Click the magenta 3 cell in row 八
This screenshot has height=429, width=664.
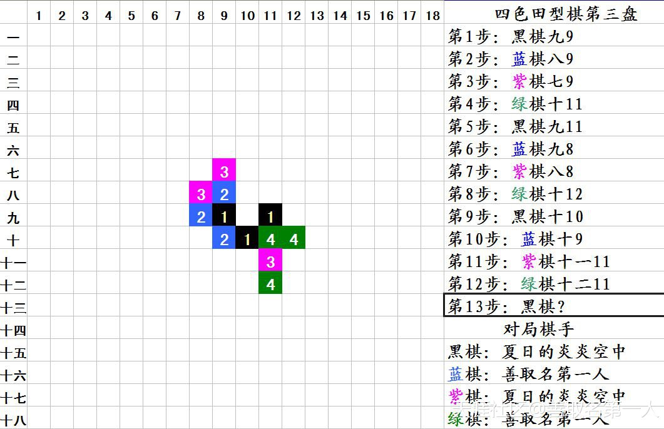201,193
